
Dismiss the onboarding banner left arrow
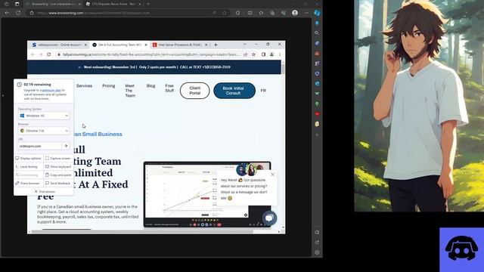(x=79, y=67)
